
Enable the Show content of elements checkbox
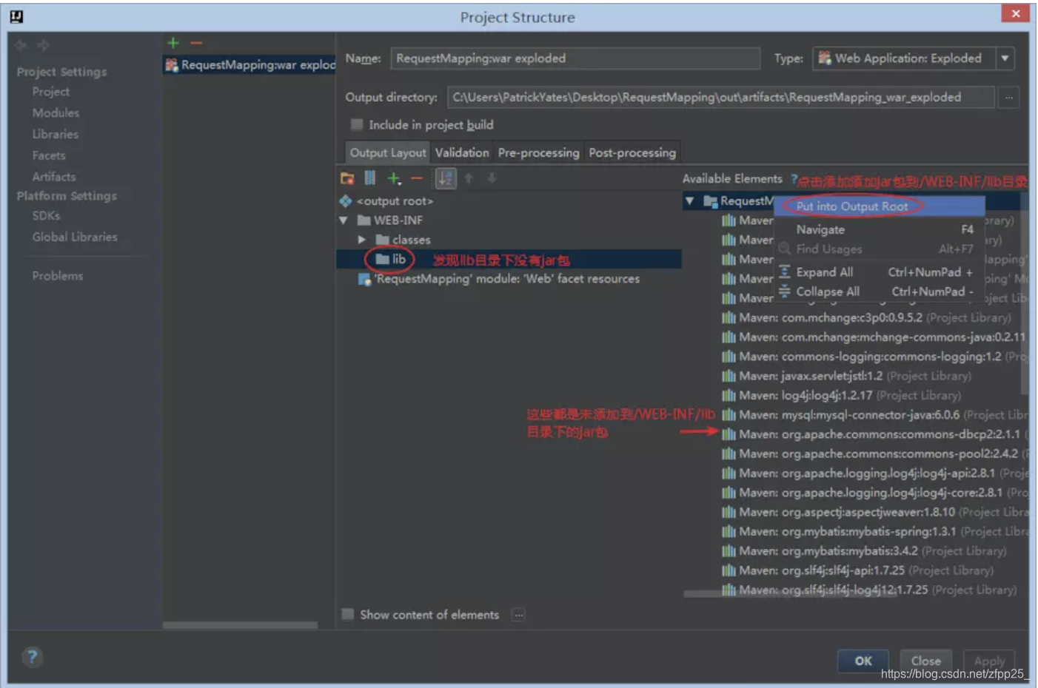coord(346,614)
